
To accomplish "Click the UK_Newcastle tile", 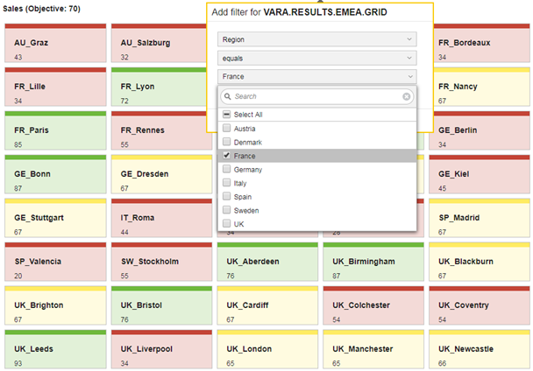I will click(x=480, y=349).
